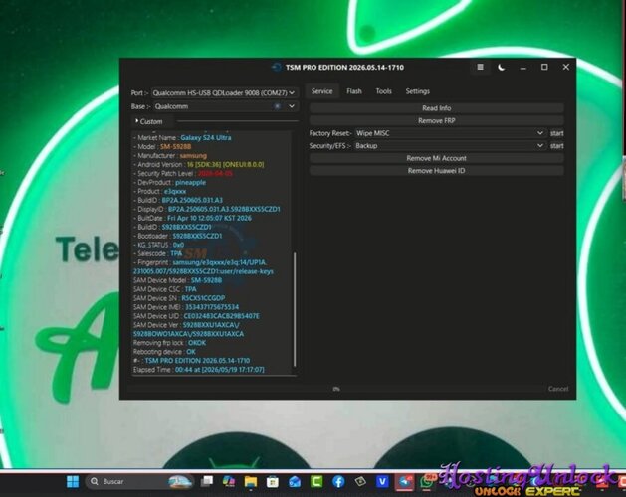626x497 pixels.
Task: Select the Removing frp lock OKOK line
Action: point(169,343)
